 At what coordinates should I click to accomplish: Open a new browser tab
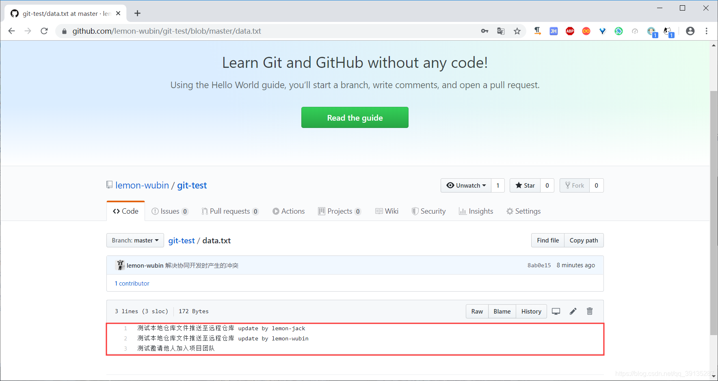click(x=137, y=13)
